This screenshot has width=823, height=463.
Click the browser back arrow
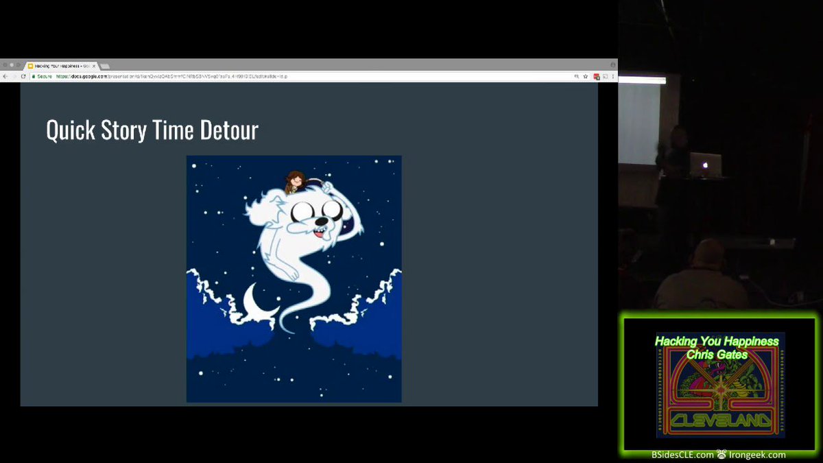click(5, 76)
